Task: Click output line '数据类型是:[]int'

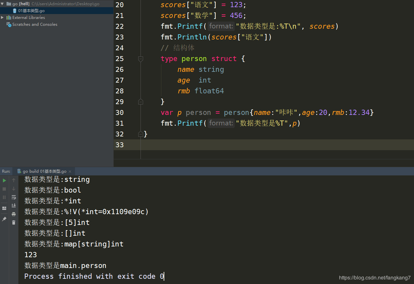Action: pos(55,233)
